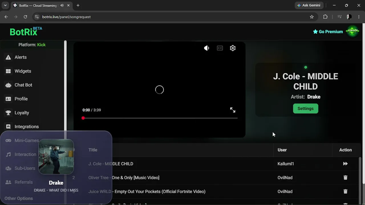Mute the BotRix tab audio
The width and height of the screenshot is (365, 205).
tap(62, 5)
